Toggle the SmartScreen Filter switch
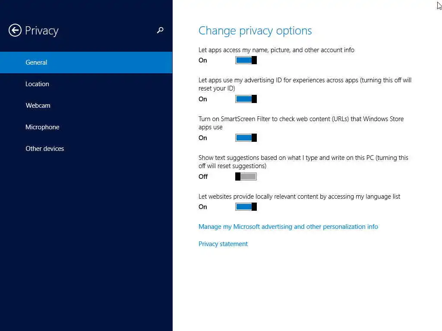The width and height of the screenshot is (442, 331). tap(246, 138)
